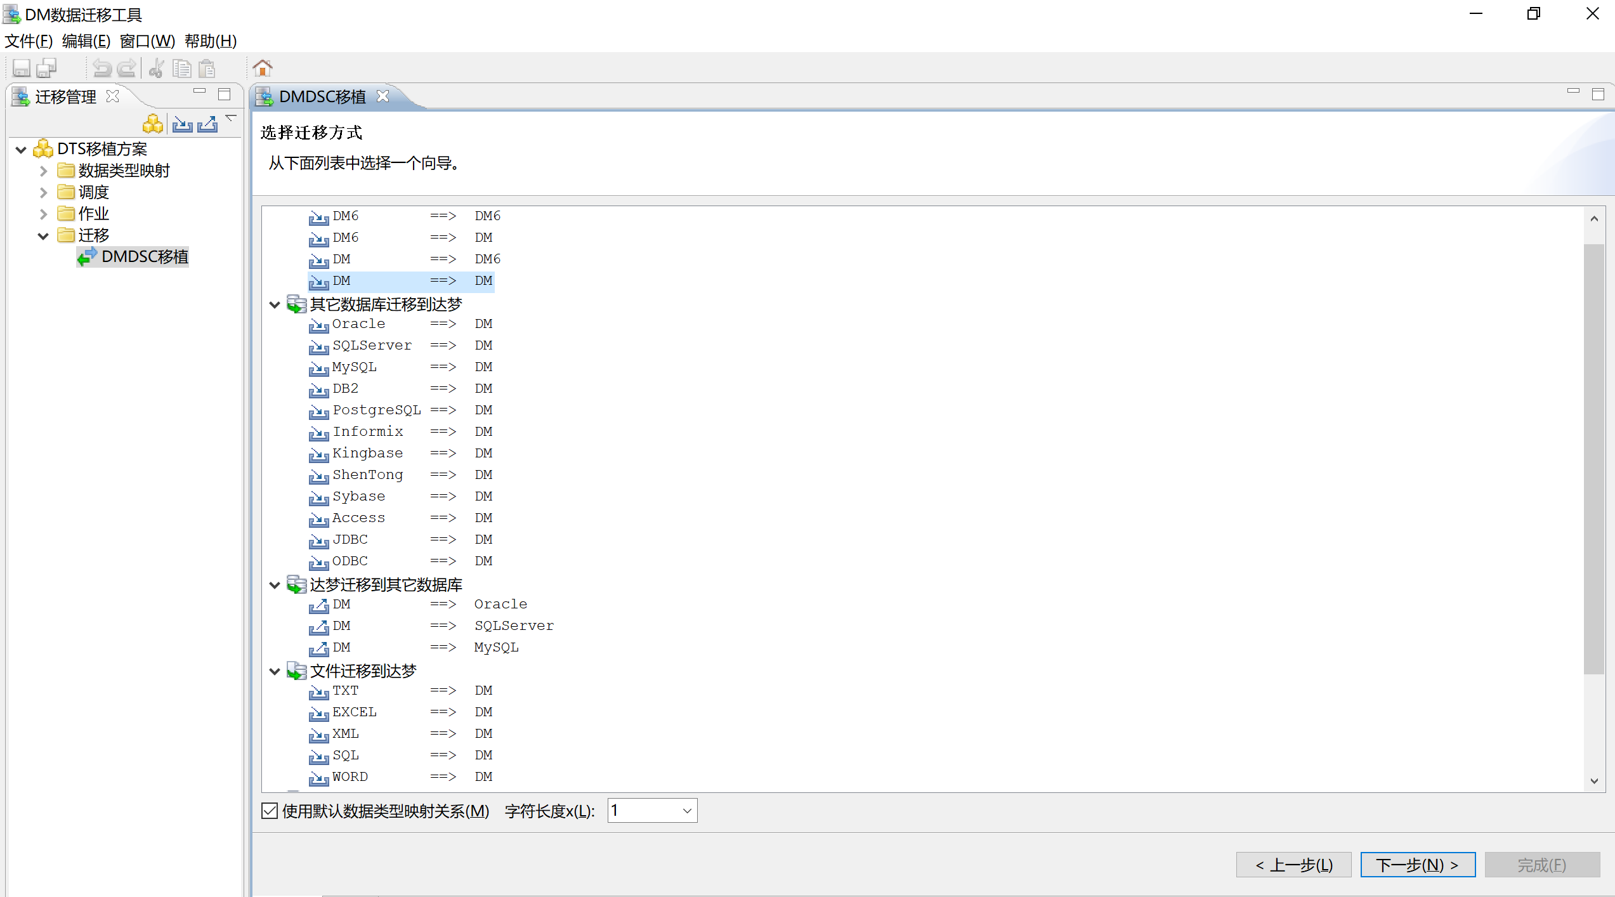Open the 文件(F) menu
The width and height of the screenshot is (1615, 897).
point(29,41)
